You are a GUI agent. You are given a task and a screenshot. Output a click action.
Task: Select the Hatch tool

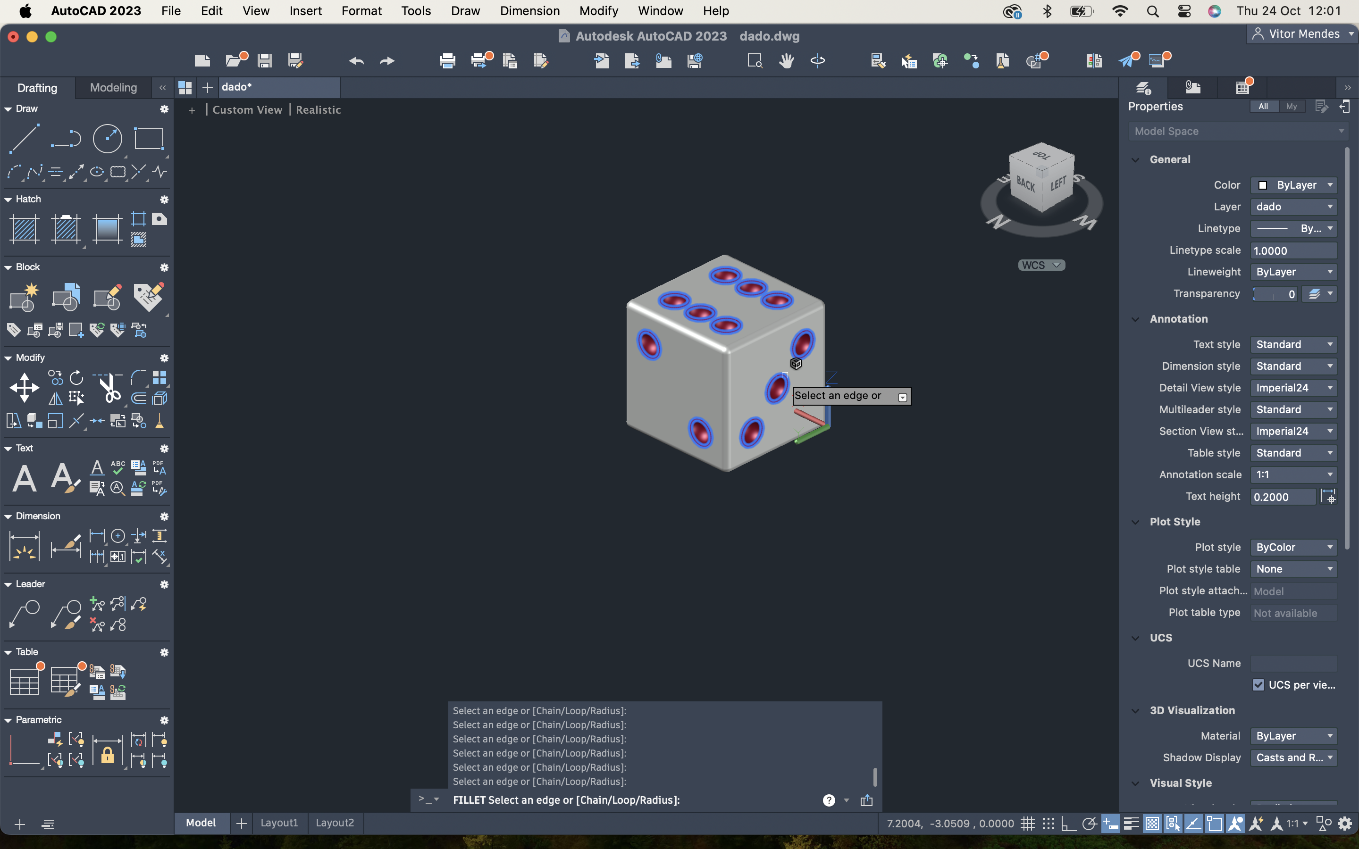pyautogui.click(x=24, y=229)
